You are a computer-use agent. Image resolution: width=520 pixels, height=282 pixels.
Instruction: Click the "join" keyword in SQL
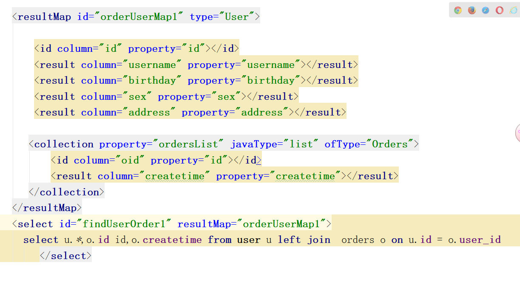pyautogui.click(x=319, y=240)
